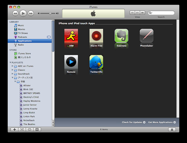The image size is (187, 143).
Task: Toggle repeat mode
Action: [30, 130]
